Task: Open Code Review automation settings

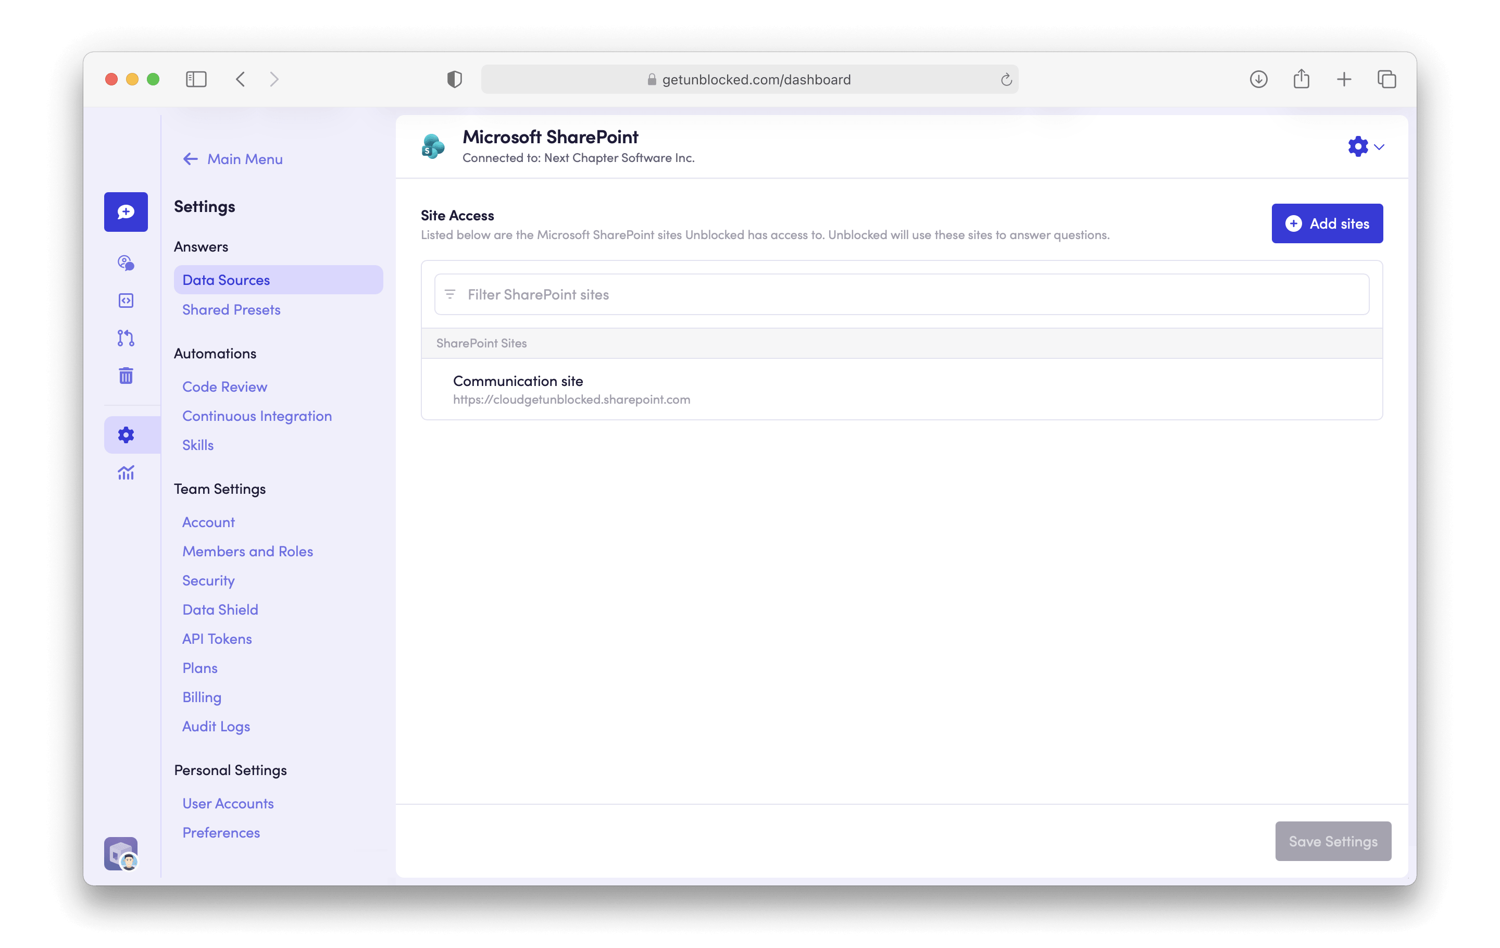Action: pos(224,387)
